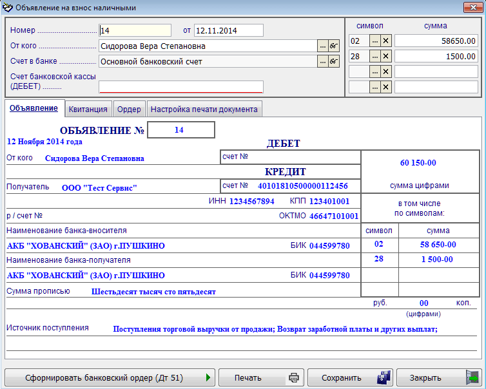This screenshot has height=389, width=486.
Task: Click the КПП value 123401001
Action: (x=329, y=202)
